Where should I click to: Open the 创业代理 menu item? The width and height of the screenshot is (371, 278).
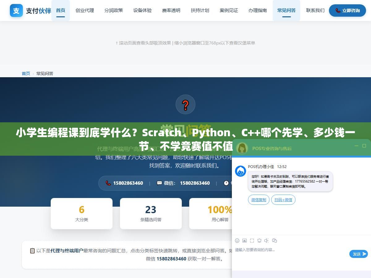pos(85,11)
